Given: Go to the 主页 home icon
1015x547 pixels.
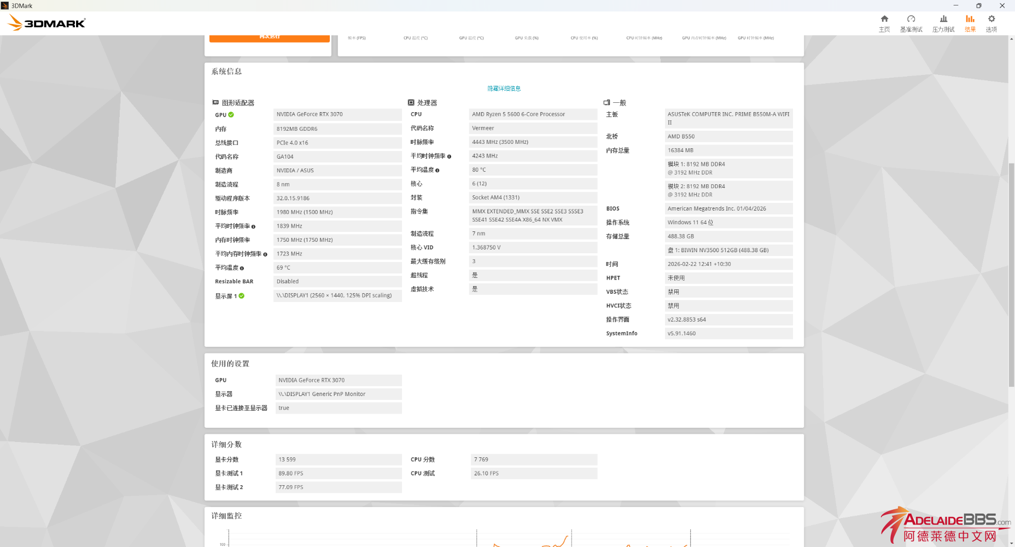Looking at the screenshot, I should point(884,23).
